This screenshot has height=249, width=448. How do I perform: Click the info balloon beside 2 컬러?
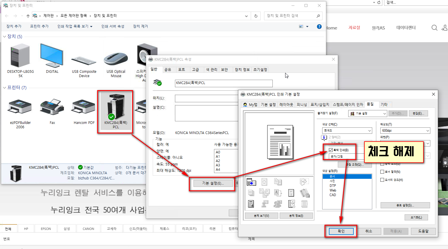[324, 137]
